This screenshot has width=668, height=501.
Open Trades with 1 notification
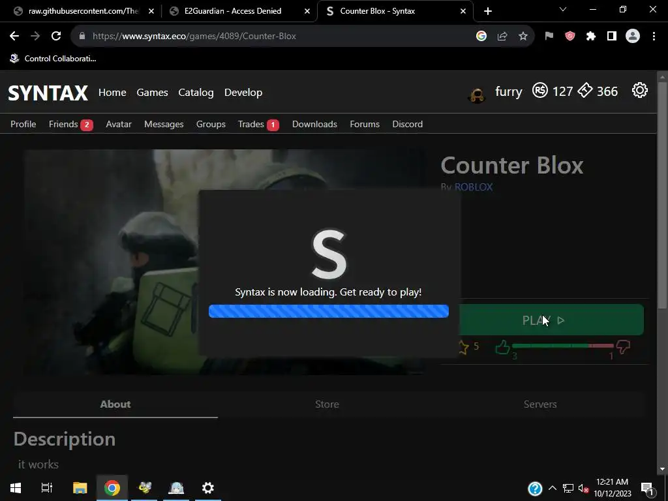point(258,125)
